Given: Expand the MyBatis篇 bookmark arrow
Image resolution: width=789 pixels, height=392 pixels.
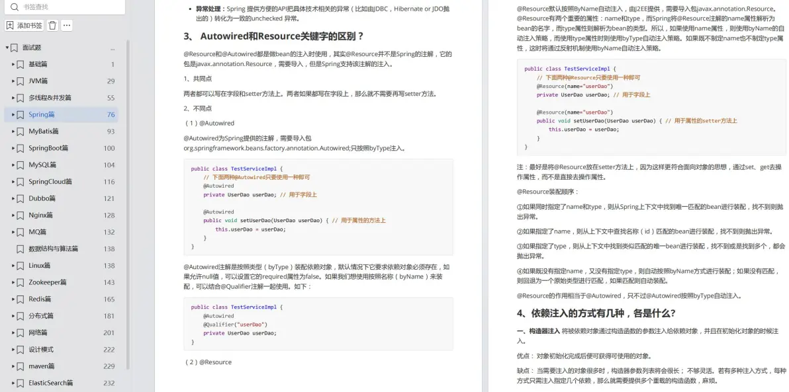Looking at the screenshot, I should click(13, 131).
